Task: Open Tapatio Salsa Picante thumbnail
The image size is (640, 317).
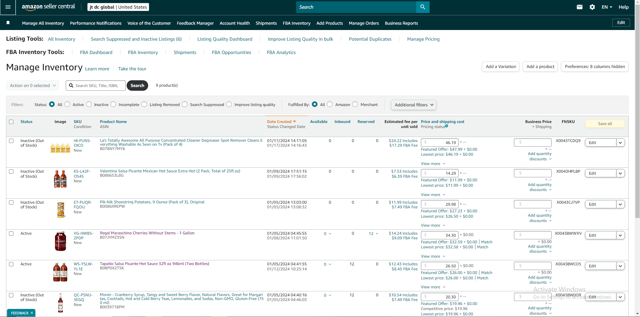Action: [60, 272]
